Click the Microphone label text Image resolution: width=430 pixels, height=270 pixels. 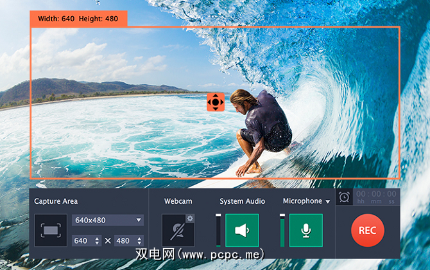(x=302, y=201)
